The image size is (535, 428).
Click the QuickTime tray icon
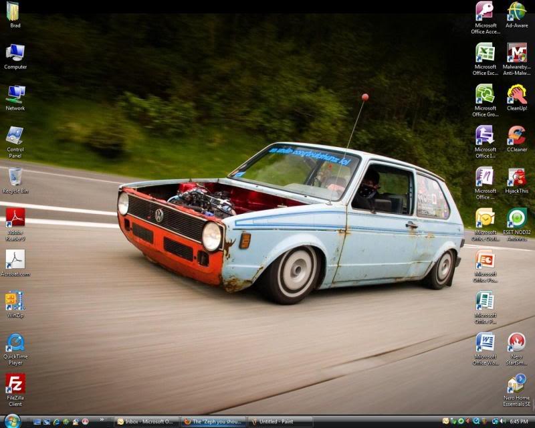click(x=476, y=421)
